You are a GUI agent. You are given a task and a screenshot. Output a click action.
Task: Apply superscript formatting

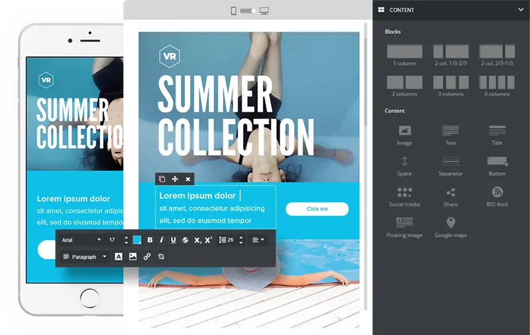[209, 240]
